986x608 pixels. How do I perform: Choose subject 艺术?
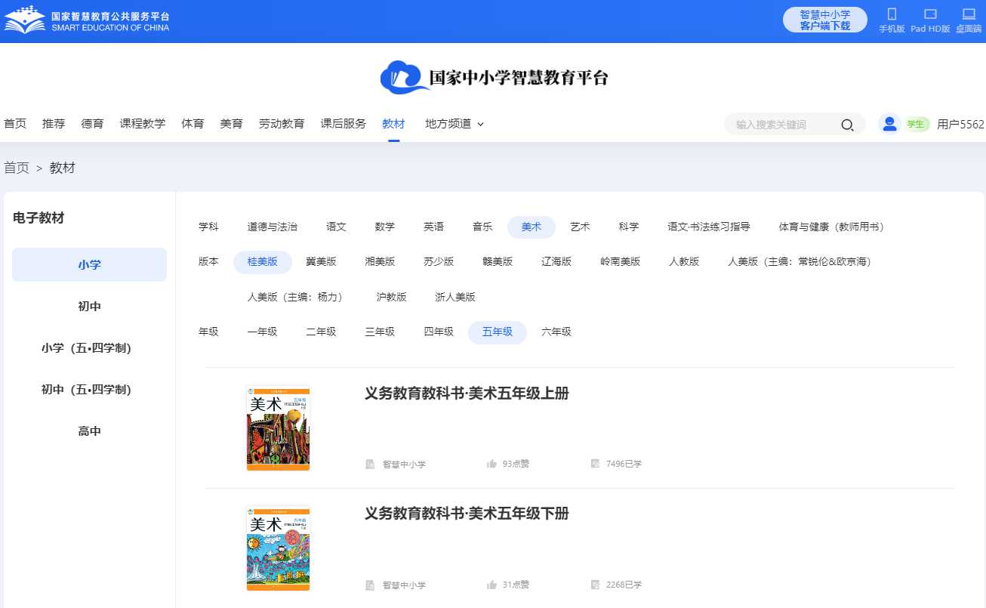point(580,227)
